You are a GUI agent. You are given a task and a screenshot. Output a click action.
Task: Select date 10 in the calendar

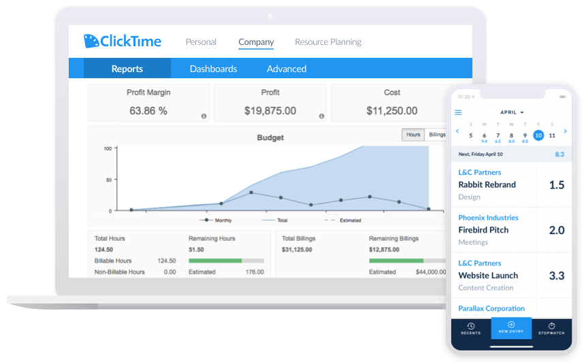pos(538,135)
